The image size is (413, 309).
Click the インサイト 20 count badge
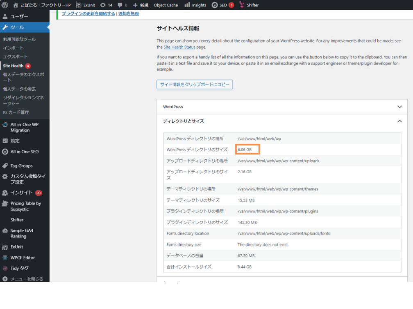39,193
